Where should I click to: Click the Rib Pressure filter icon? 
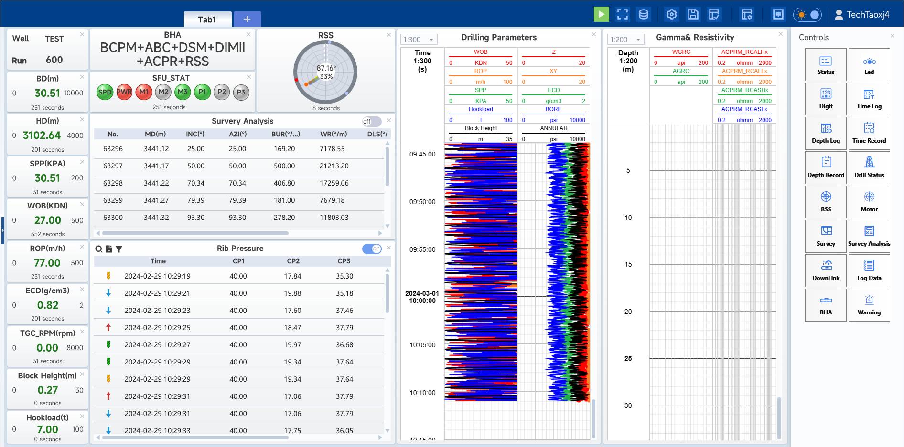point(119,249)
